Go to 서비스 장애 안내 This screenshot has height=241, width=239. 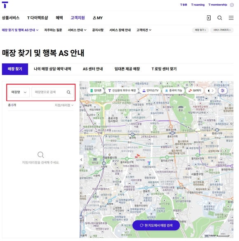click(x=120, y=30)
